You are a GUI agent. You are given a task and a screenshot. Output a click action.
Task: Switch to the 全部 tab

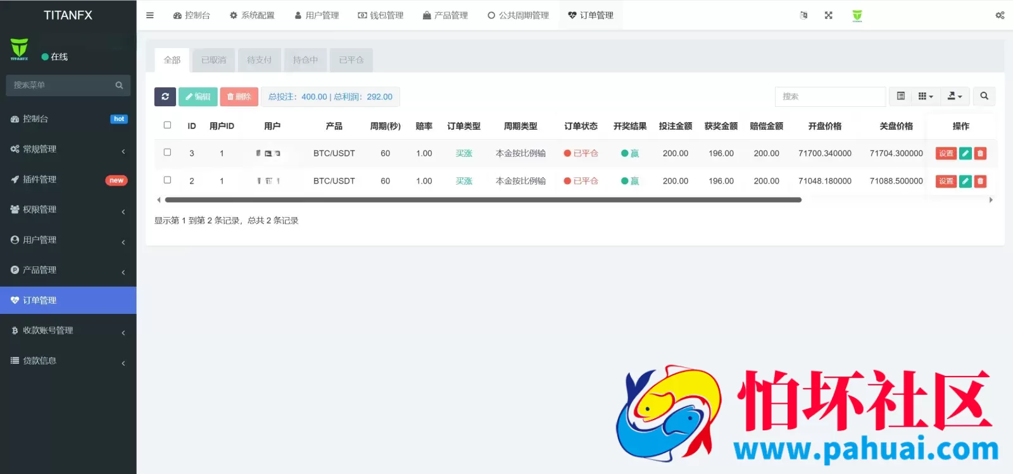tap(172, 60)
